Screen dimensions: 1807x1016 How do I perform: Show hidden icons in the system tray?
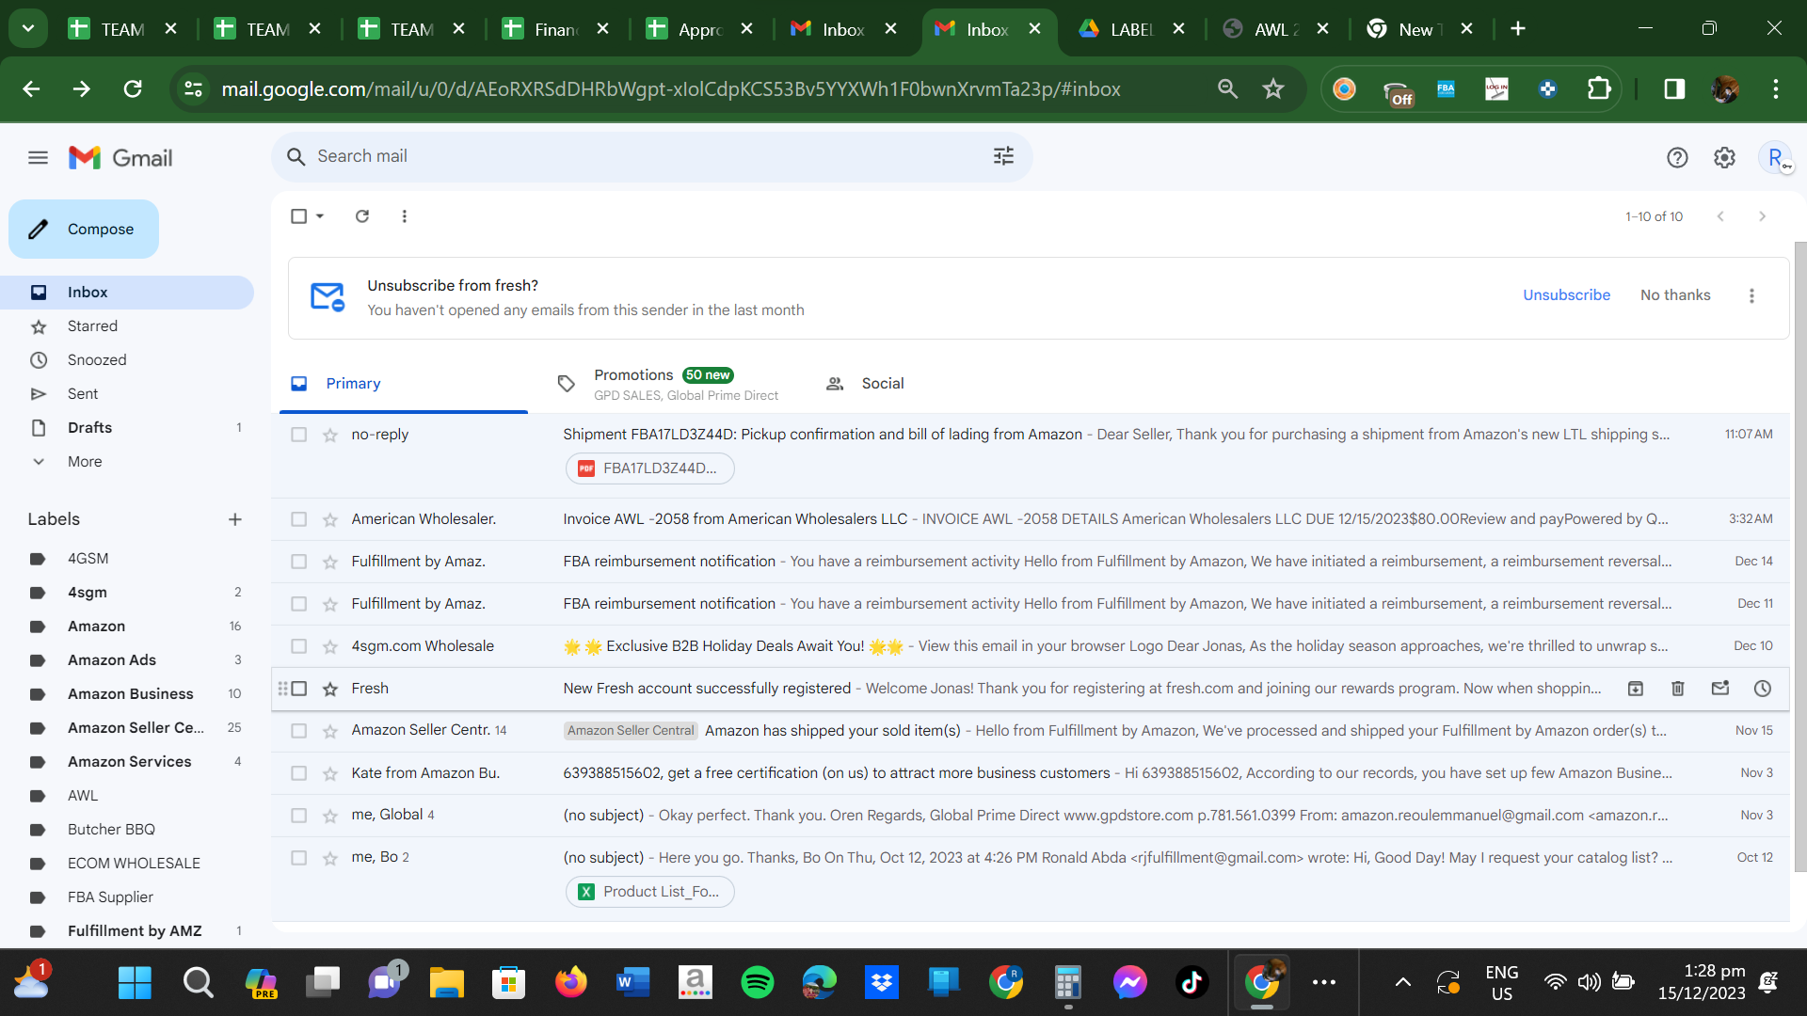[x=1402, y=982]
